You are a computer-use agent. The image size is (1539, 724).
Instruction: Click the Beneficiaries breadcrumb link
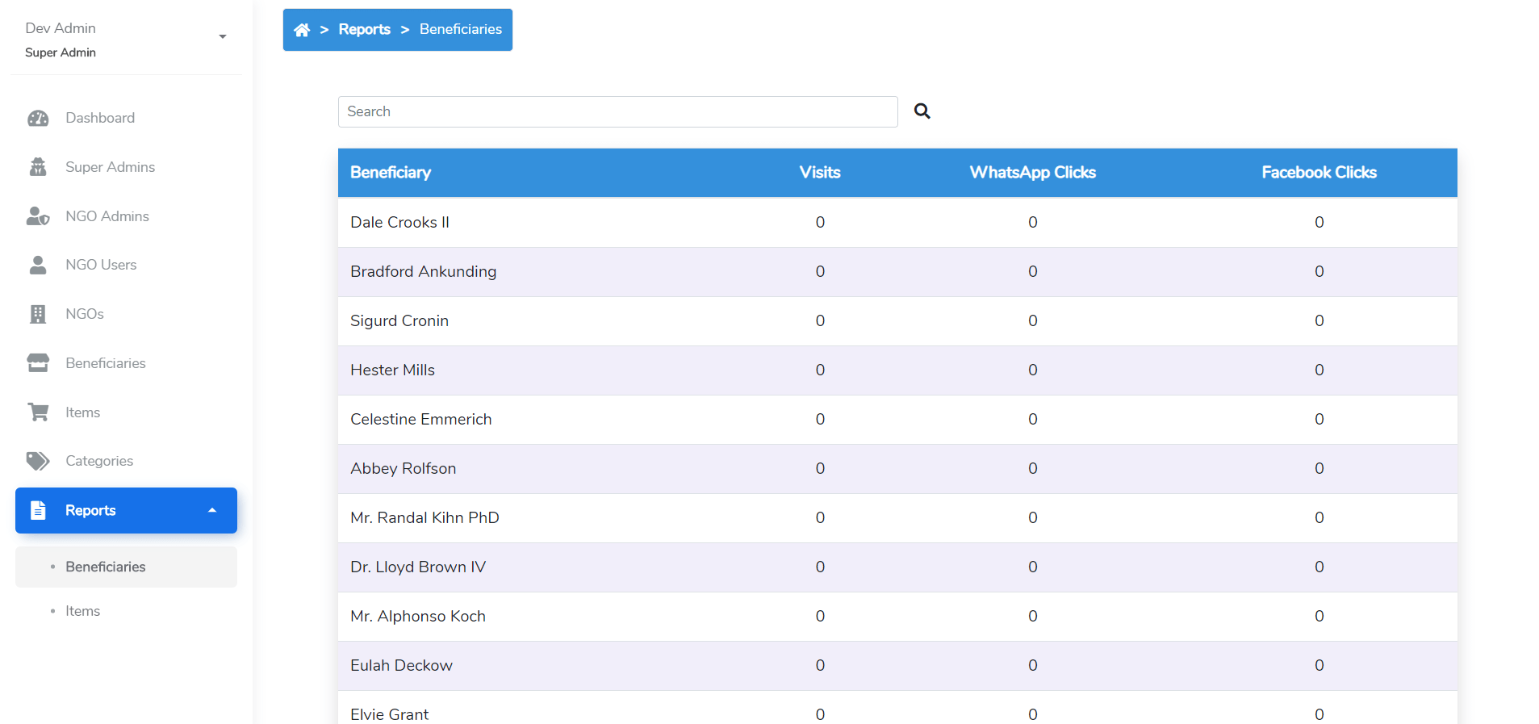tap(460, 30)
